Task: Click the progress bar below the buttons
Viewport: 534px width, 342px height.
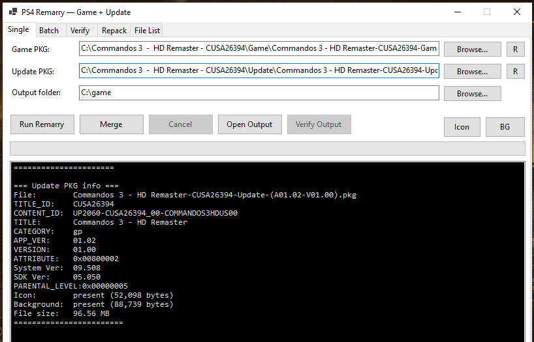Action: [268, 149]
